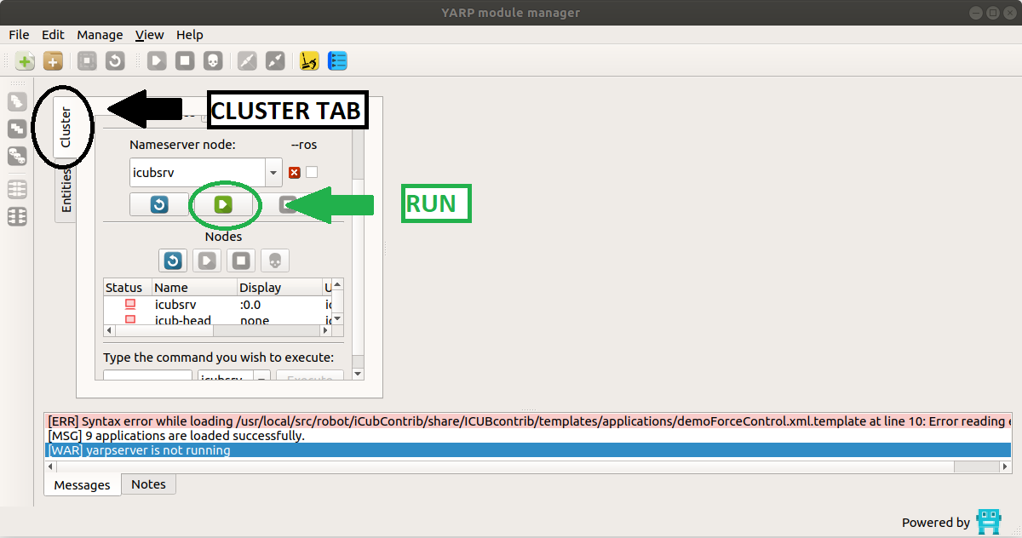Open the icubsrv nameserver node dropdown
Image resolution: width=1022 pixels, height=538 pixels.
tap(273, 172)
